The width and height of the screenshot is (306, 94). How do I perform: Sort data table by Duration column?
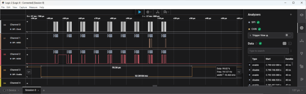tap(289, 59)
